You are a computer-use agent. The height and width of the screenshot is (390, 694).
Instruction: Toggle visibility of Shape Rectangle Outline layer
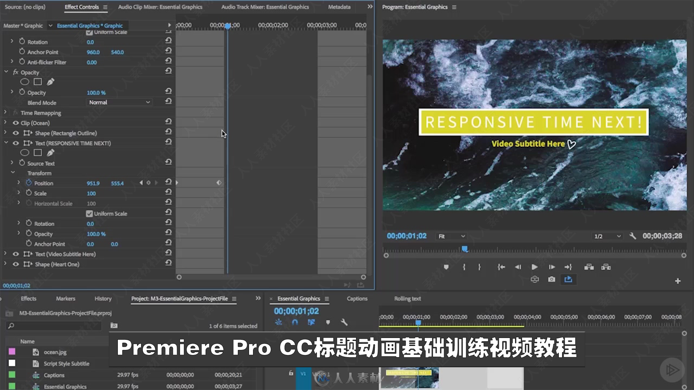tap(16, 133)
